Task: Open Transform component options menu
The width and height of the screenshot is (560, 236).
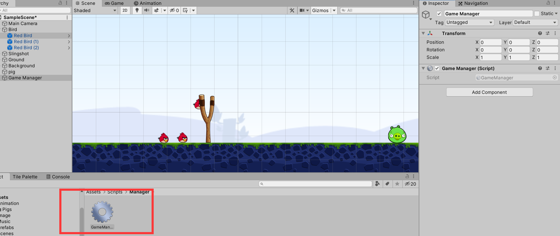Action: tap(555, 33)
